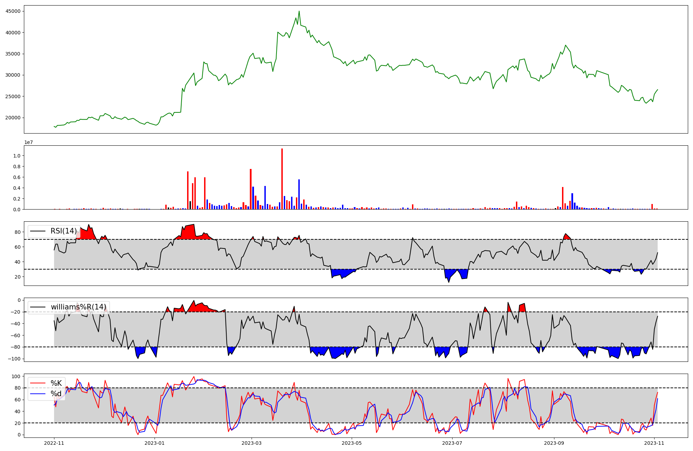Click the 45000 price axis tick label
This screenshot has width=693, height=451.
pyautogui.click(x=13, y=11)
